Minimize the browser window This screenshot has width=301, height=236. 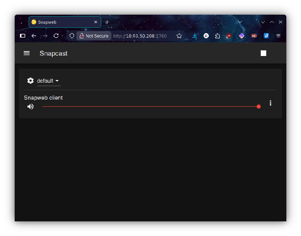coord(263,22)
